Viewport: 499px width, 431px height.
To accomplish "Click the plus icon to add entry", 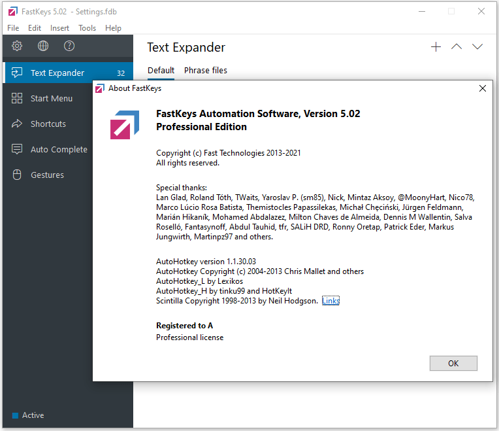I will 436,47.
